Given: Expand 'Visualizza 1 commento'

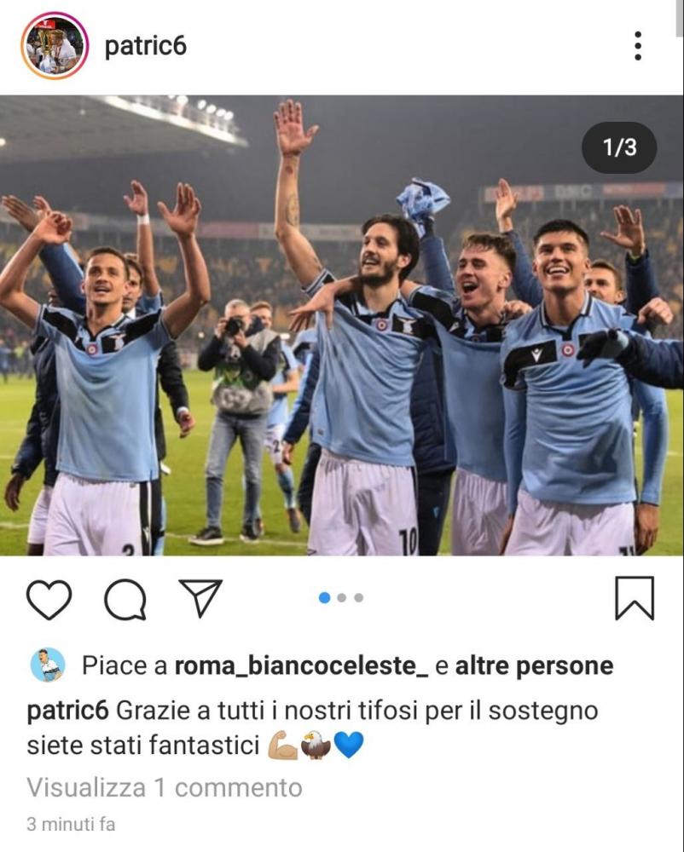Looking at the screenshot, I should [165, 788].
